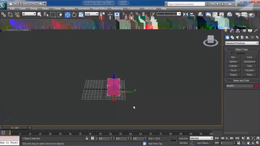The width and height of the screenshot is (260, 146).
Task: Click the Save File icon in quick access toolbar
Action: click(21, 4)
